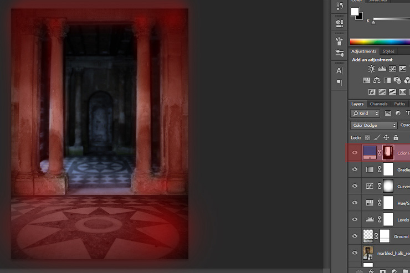
Task: Open the Paths tab
Action: (x=399, y=104)
